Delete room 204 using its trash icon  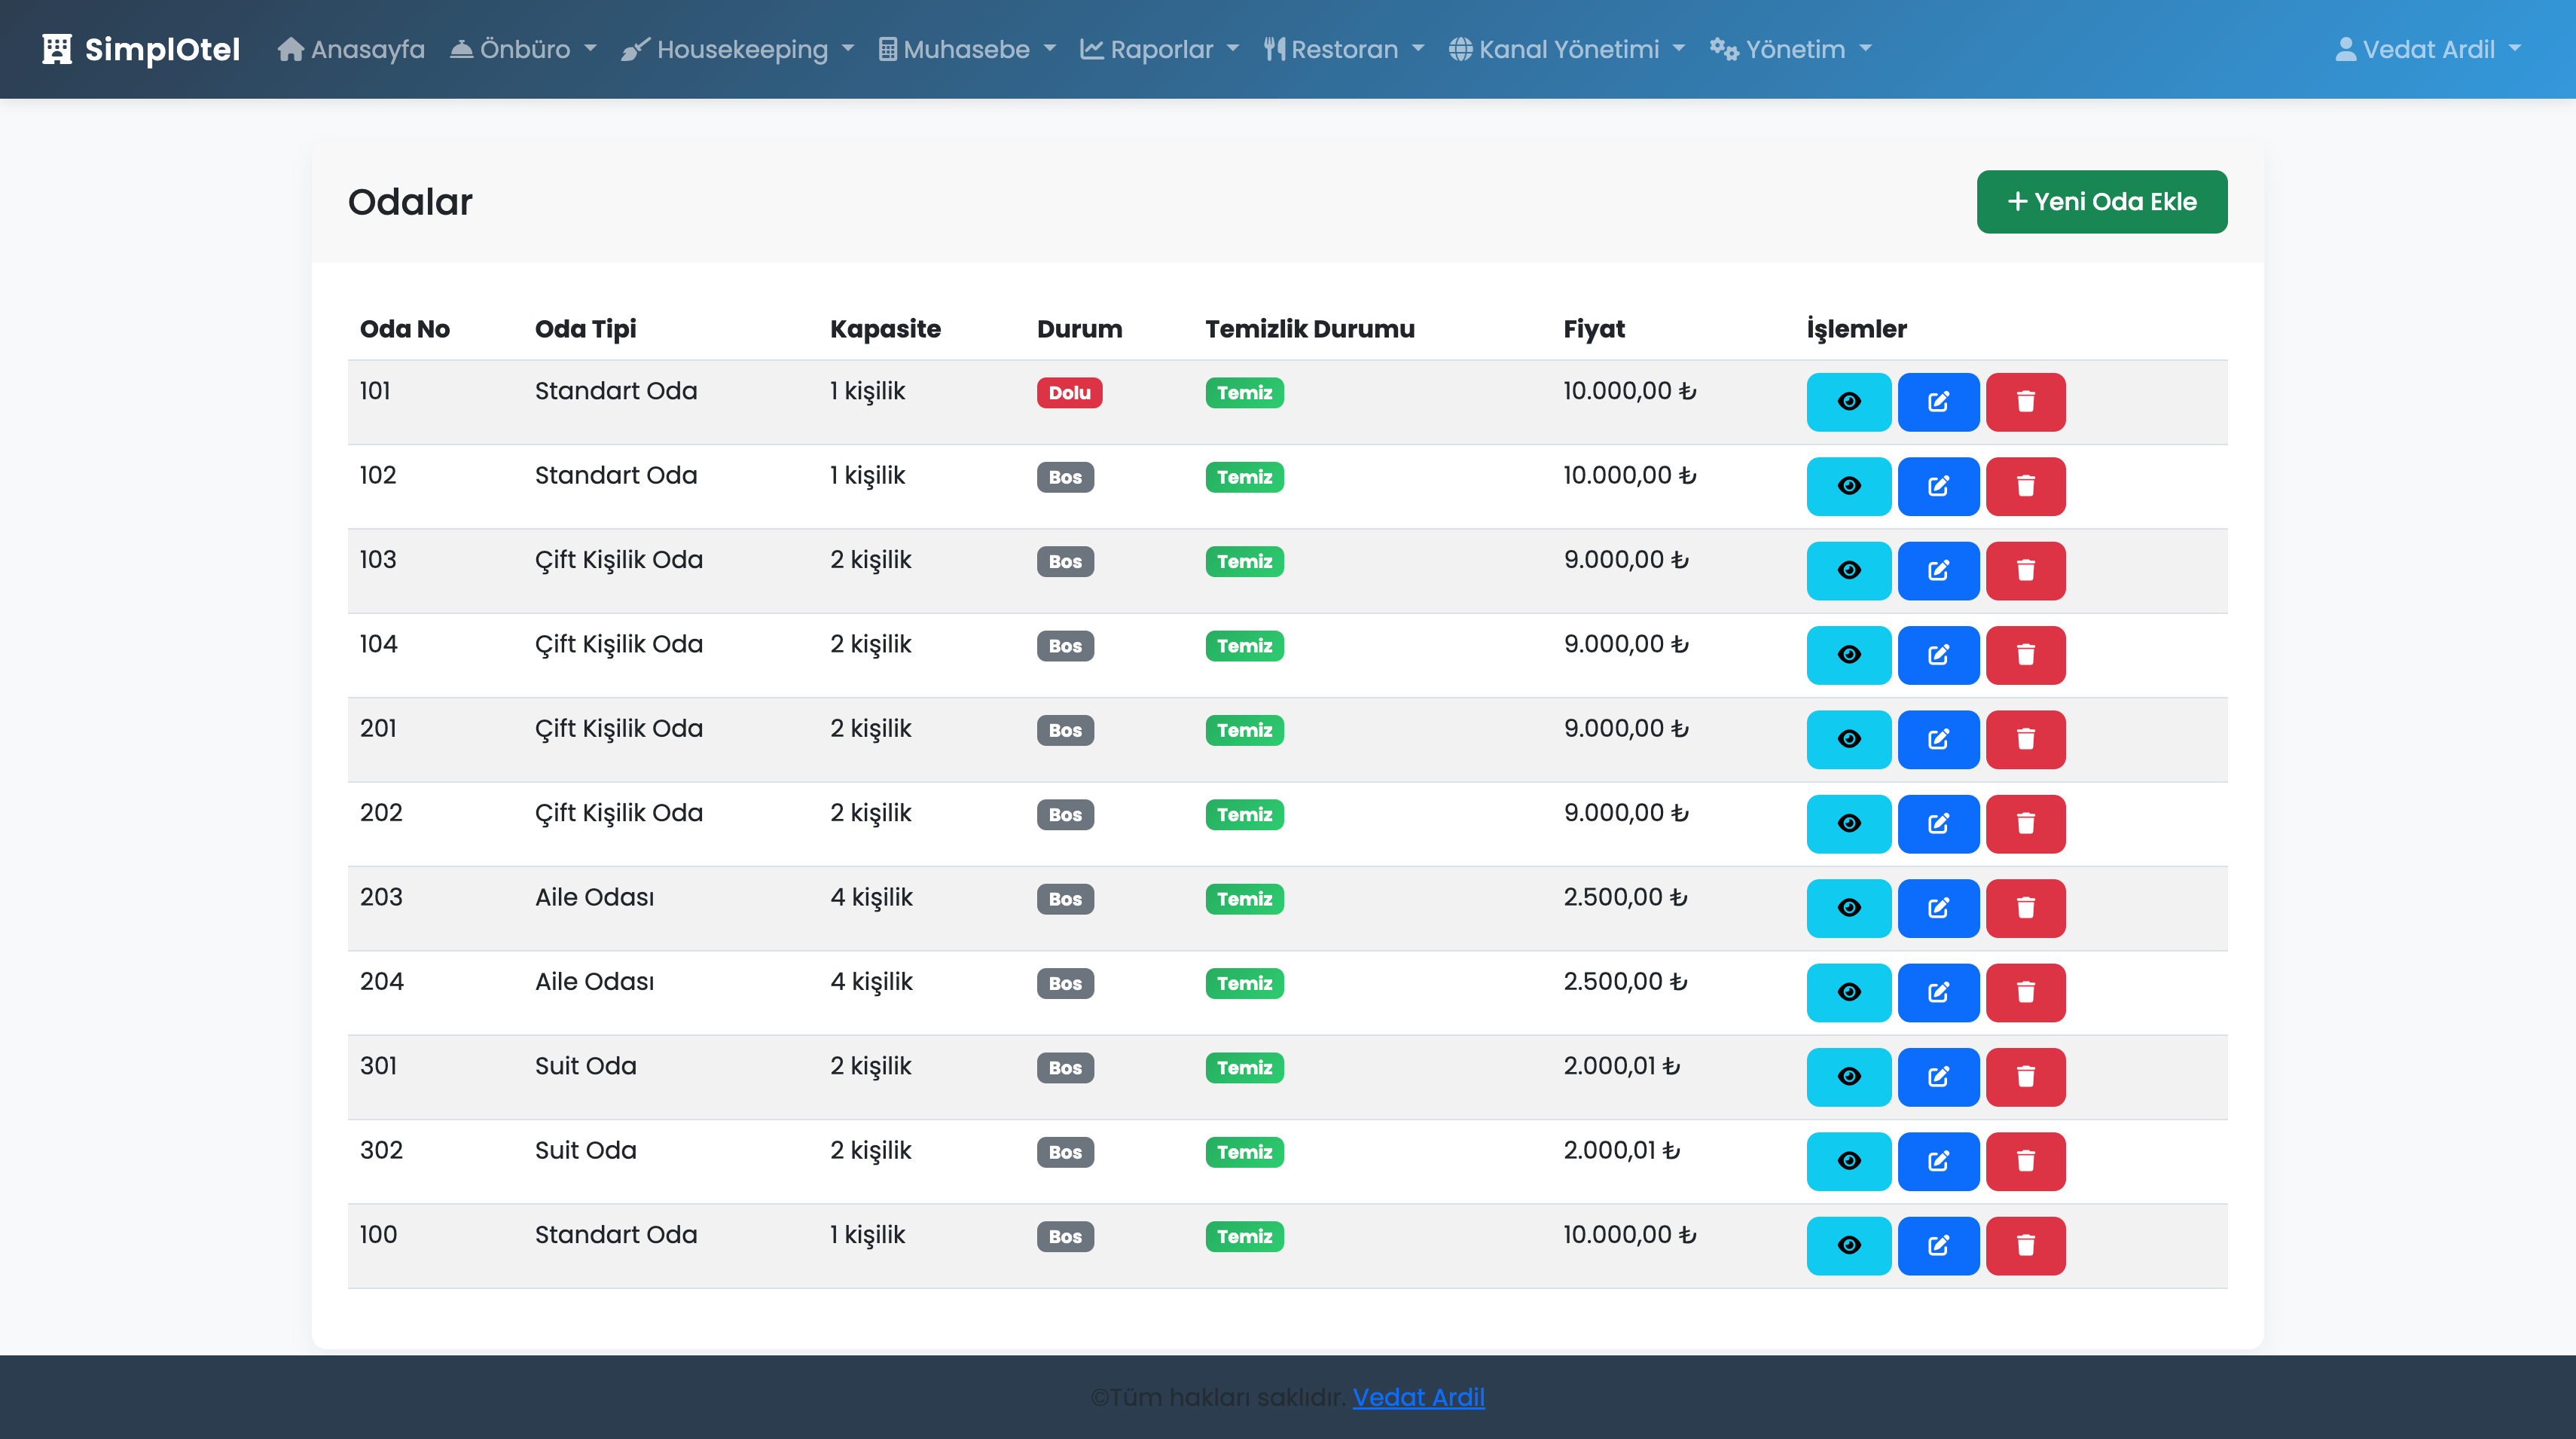pyautogui.click(x=2025, y=993)
